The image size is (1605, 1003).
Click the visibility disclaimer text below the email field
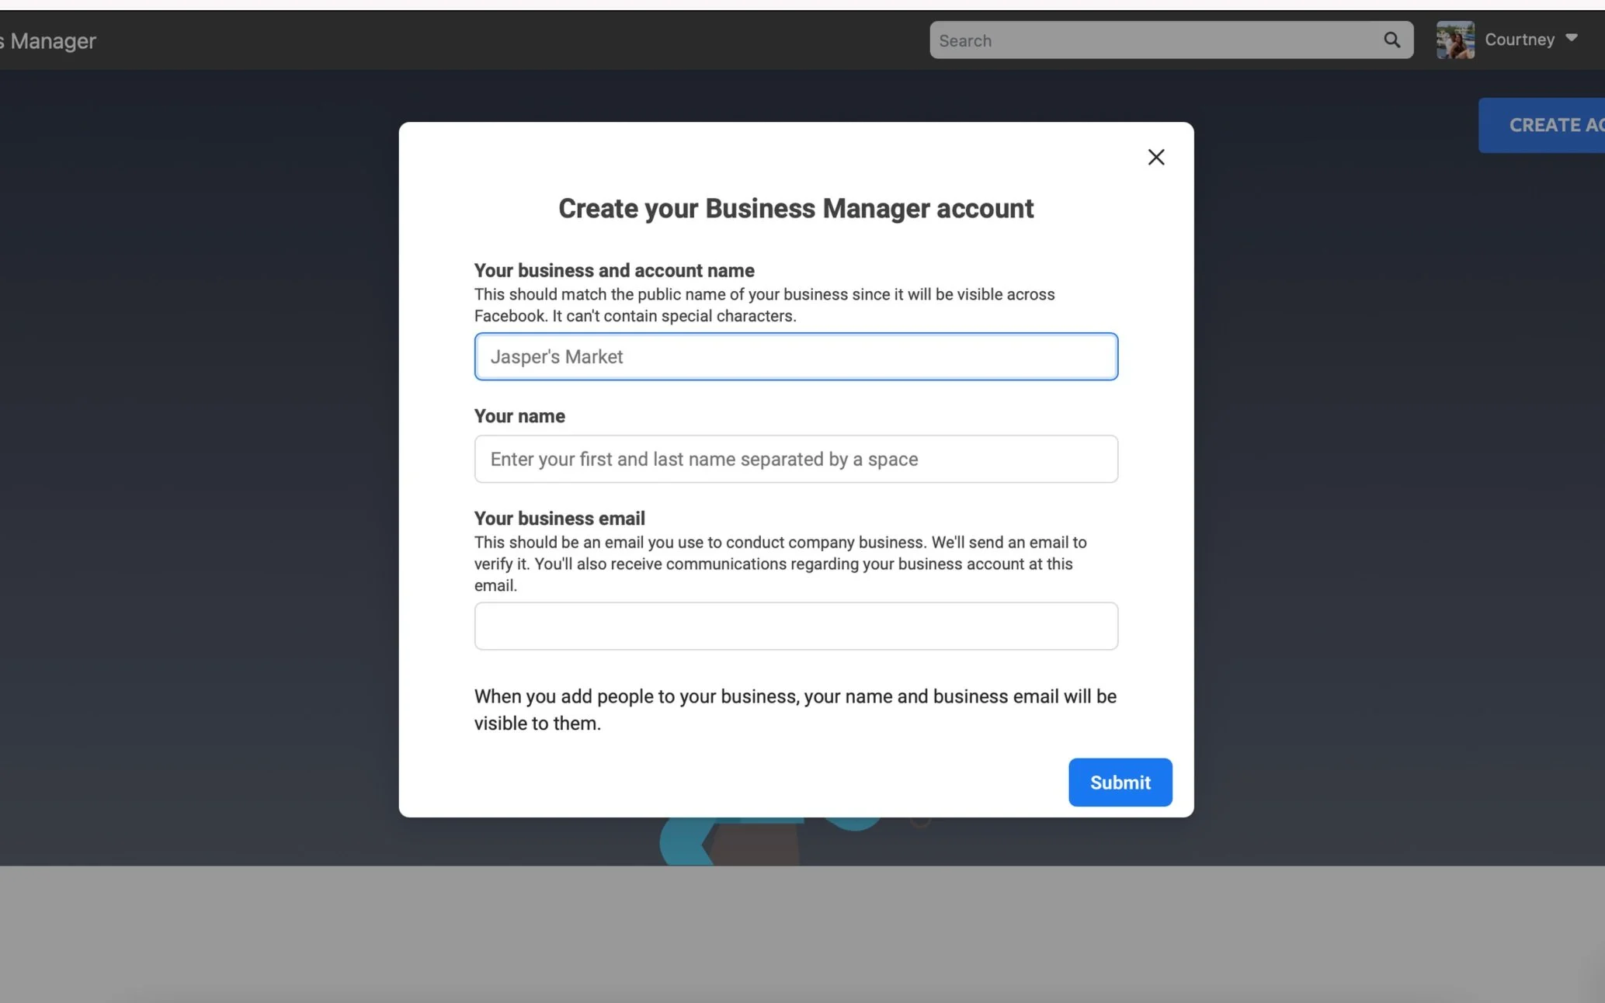[x=794, y=709]
